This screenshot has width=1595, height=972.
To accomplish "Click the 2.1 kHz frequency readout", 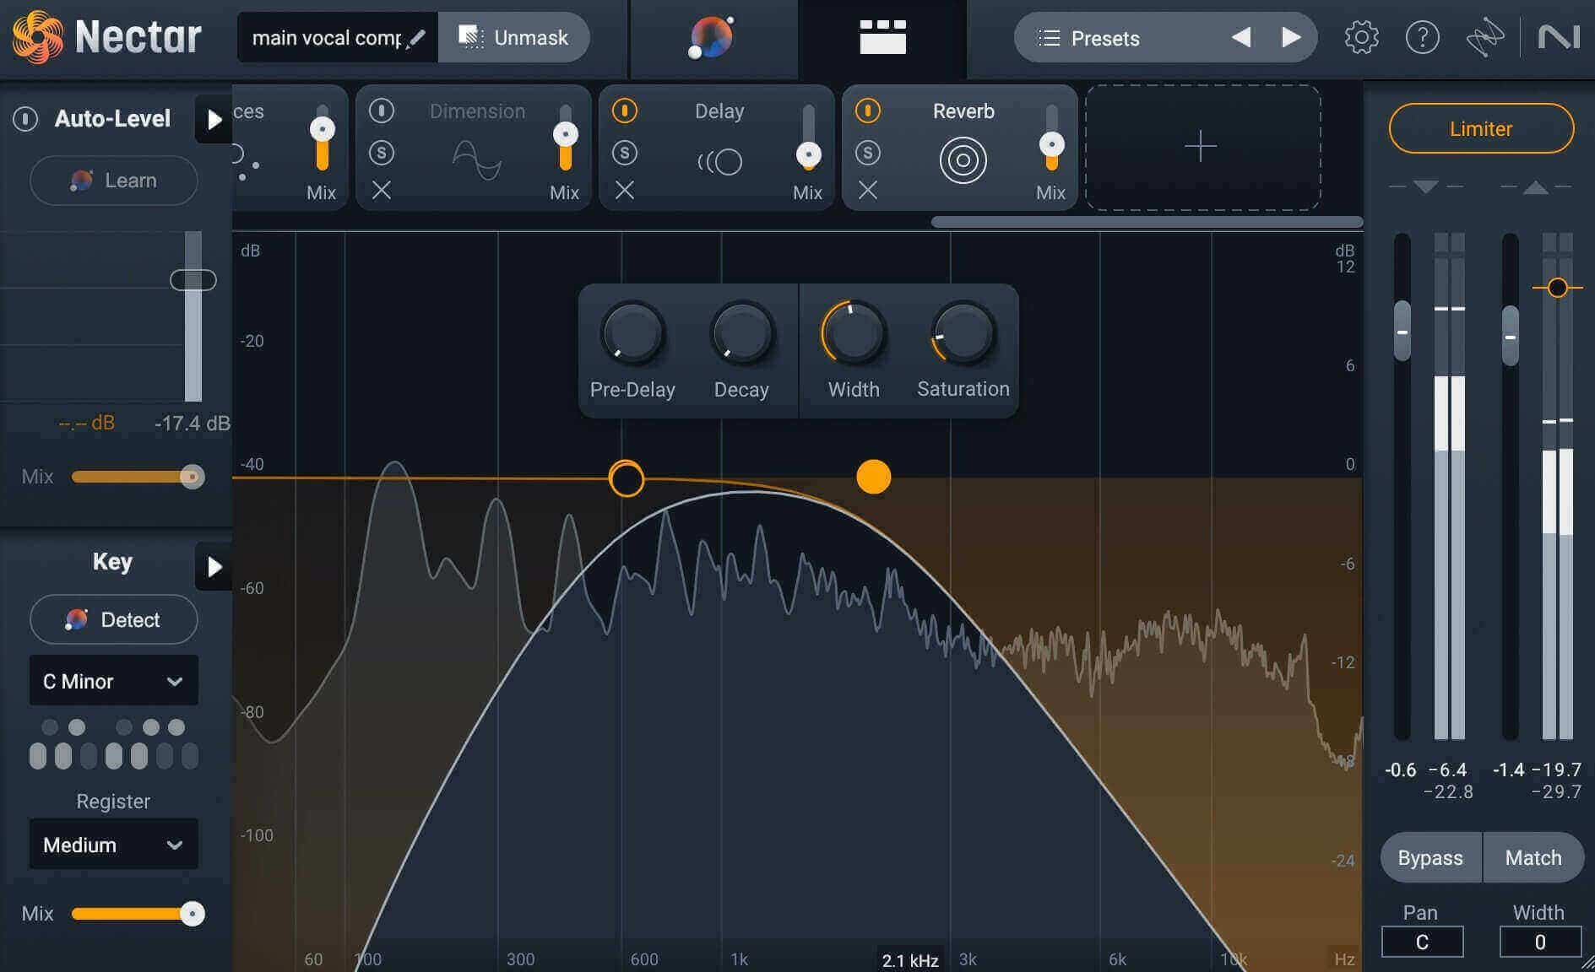I will (x=910, y=960).
